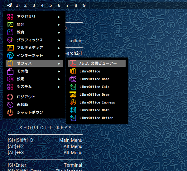This screenshot has height=171, width=187.
Task: Switch to workspace 6
Action: pos(59,5)
